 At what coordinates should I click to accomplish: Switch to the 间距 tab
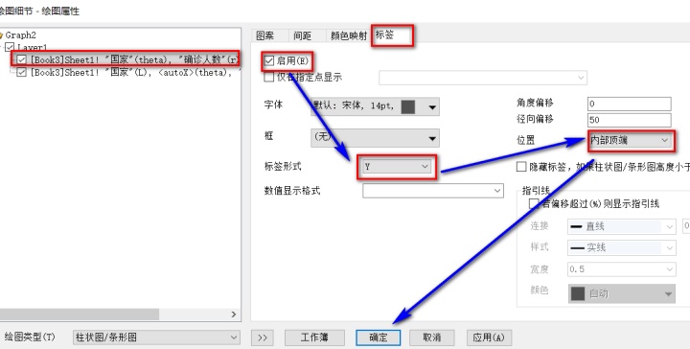coord(302,35)
